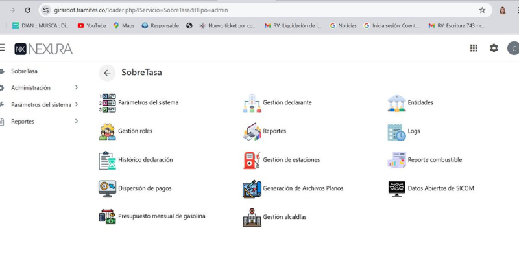Select SobreTasa in the left sidebar

point(24,71)
